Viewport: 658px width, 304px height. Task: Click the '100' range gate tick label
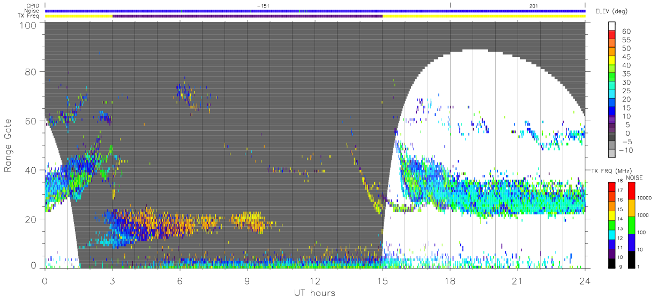[29, 25]
